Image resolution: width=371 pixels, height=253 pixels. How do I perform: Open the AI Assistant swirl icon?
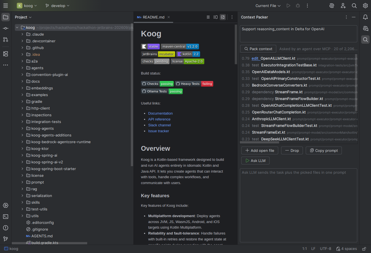tap(332, 6)
